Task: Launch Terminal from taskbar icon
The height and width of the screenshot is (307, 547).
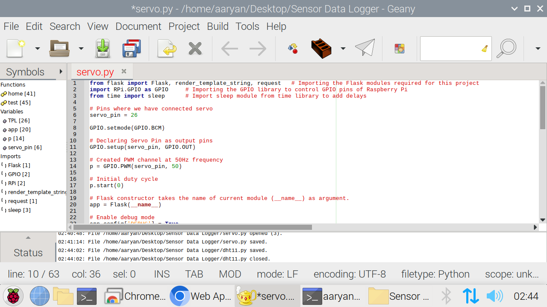Action: [x=87, y=296]
